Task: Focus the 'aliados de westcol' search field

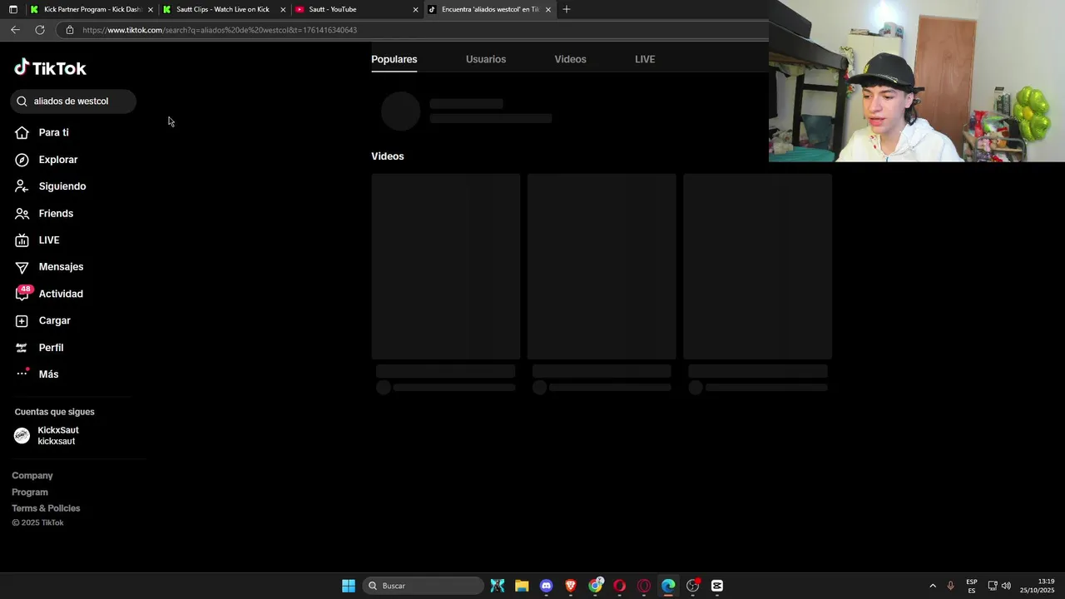Action: point(73,101)
